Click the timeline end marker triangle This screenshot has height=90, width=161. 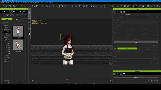[111, 80]
